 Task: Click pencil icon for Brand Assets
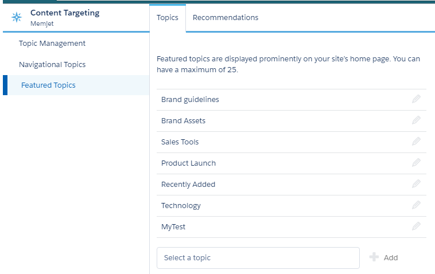pos(416,120)
